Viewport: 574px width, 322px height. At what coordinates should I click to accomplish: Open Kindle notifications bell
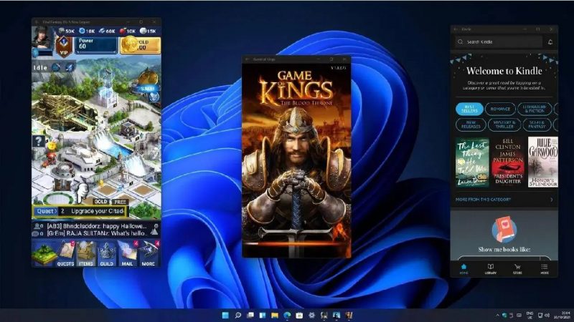pyautogui.click(x=550, y=42)
